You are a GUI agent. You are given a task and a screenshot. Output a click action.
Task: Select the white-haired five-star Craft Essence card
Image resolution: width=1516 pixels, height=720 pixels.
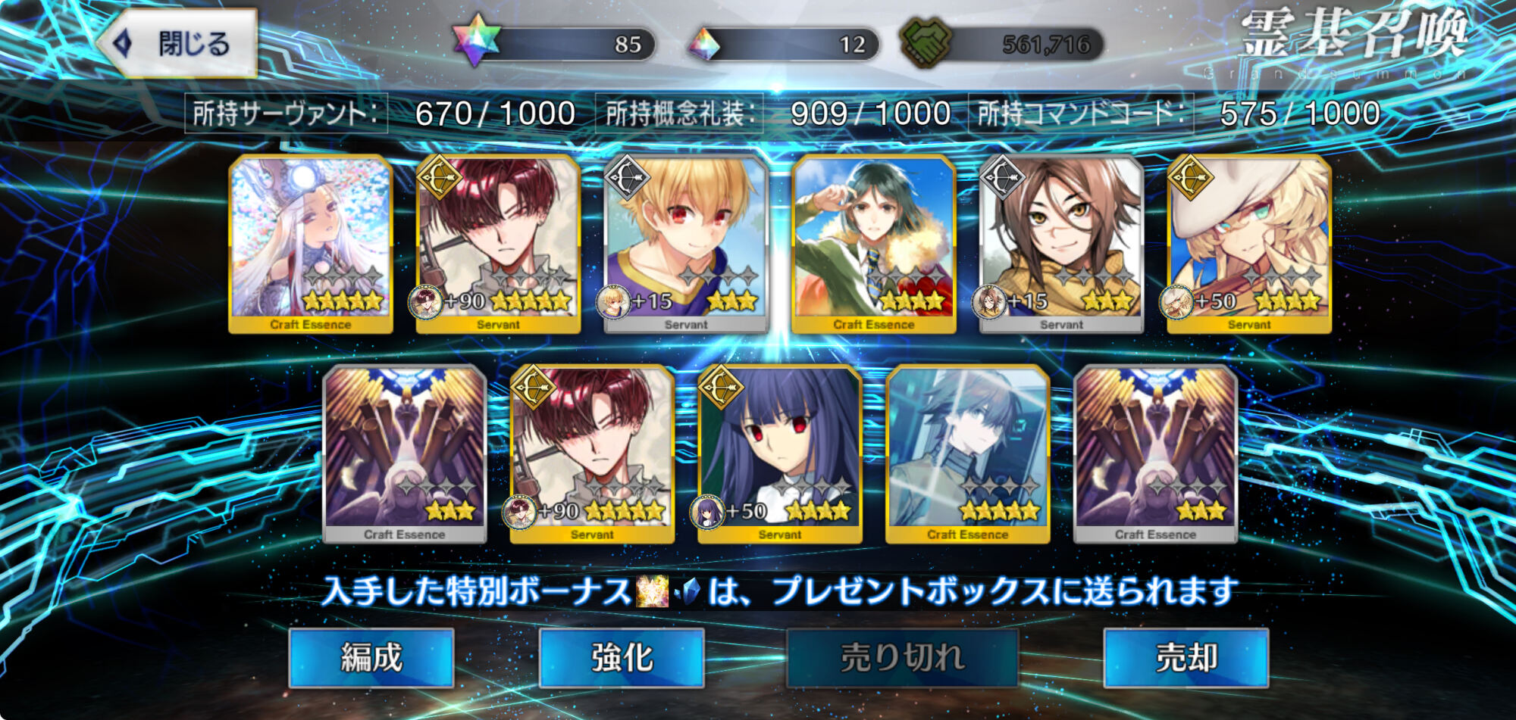click(x=311, y=244)
